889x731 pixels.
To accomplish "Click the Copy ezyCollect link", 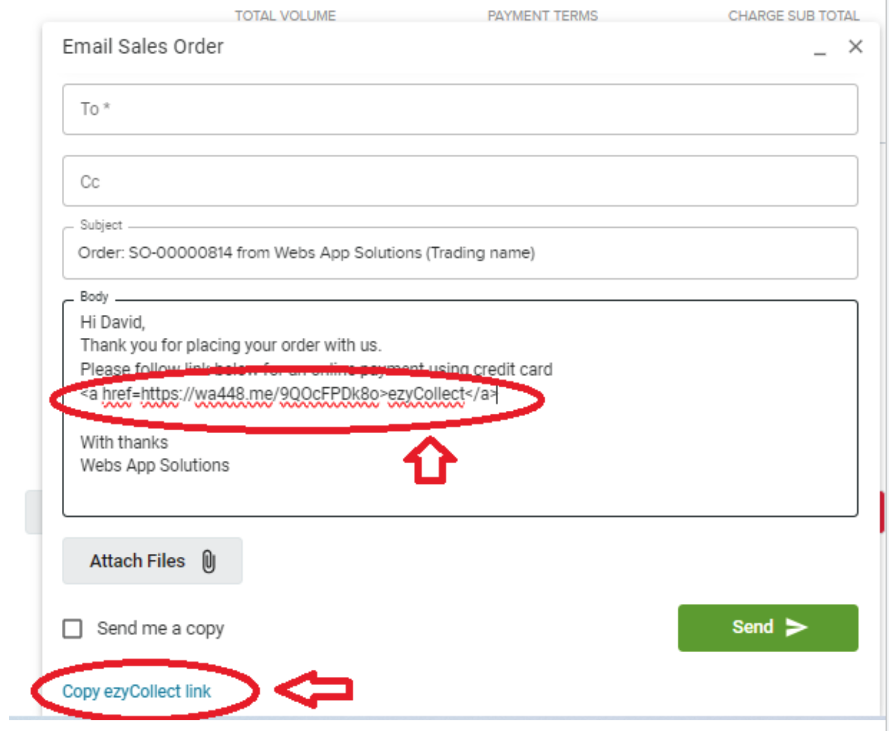I will [x=136, y=691].
